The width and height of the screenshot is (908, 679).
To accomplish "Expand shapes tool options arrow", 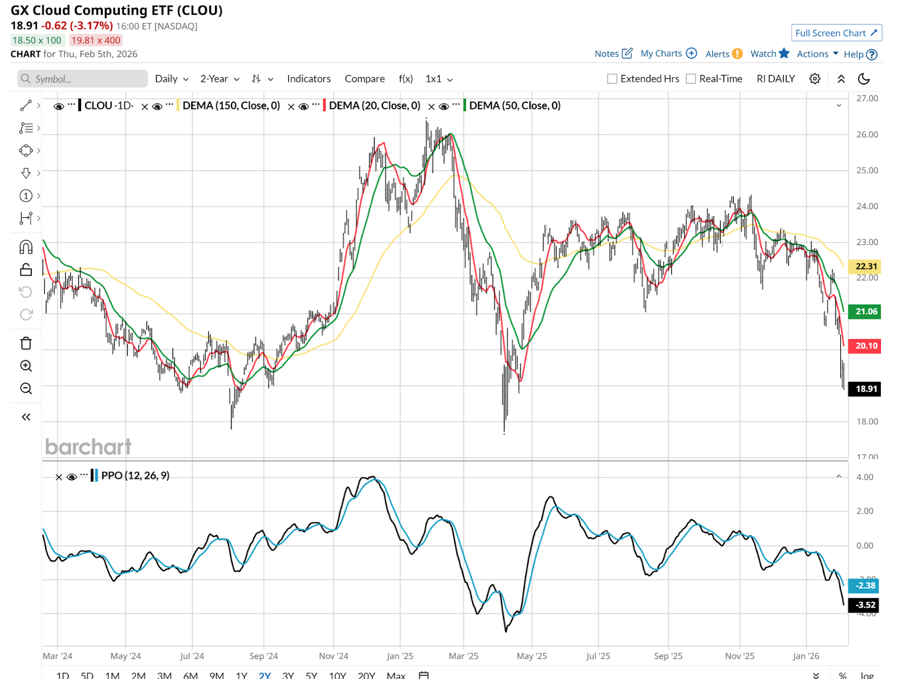I will point(39,151).
